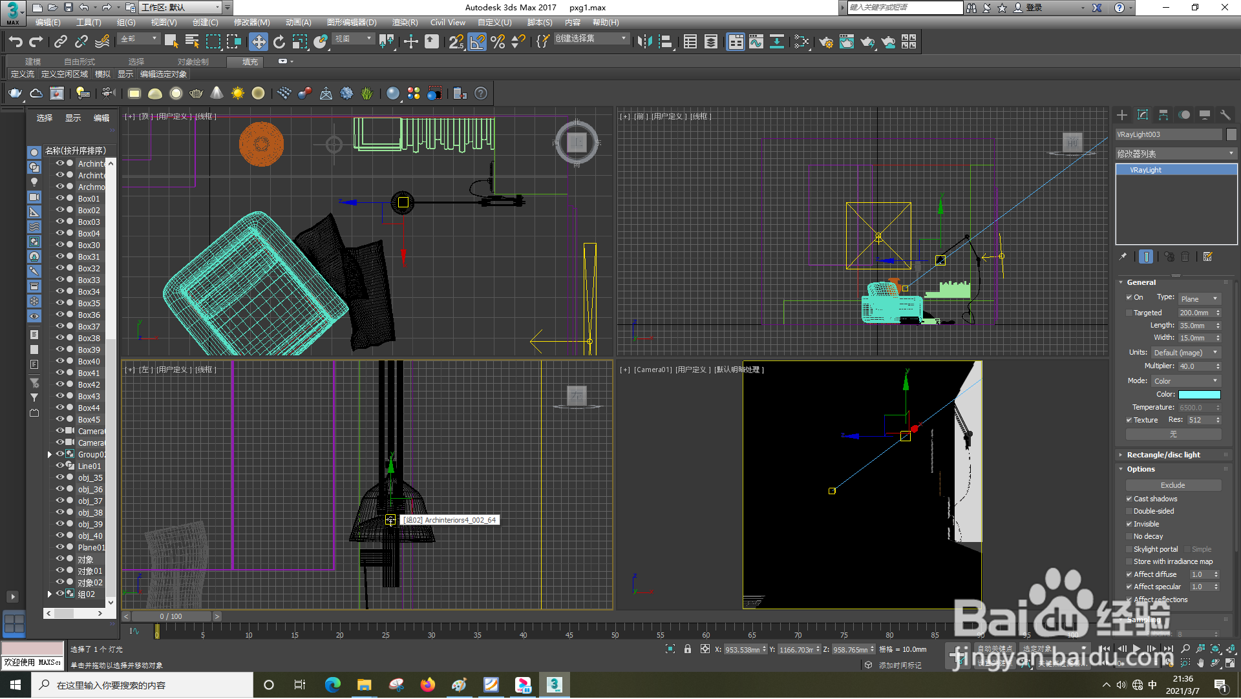The image size is (1241, 699).
Task: Uncheck the Cast shadows checkbox
Action: [x=1129, y=499]
